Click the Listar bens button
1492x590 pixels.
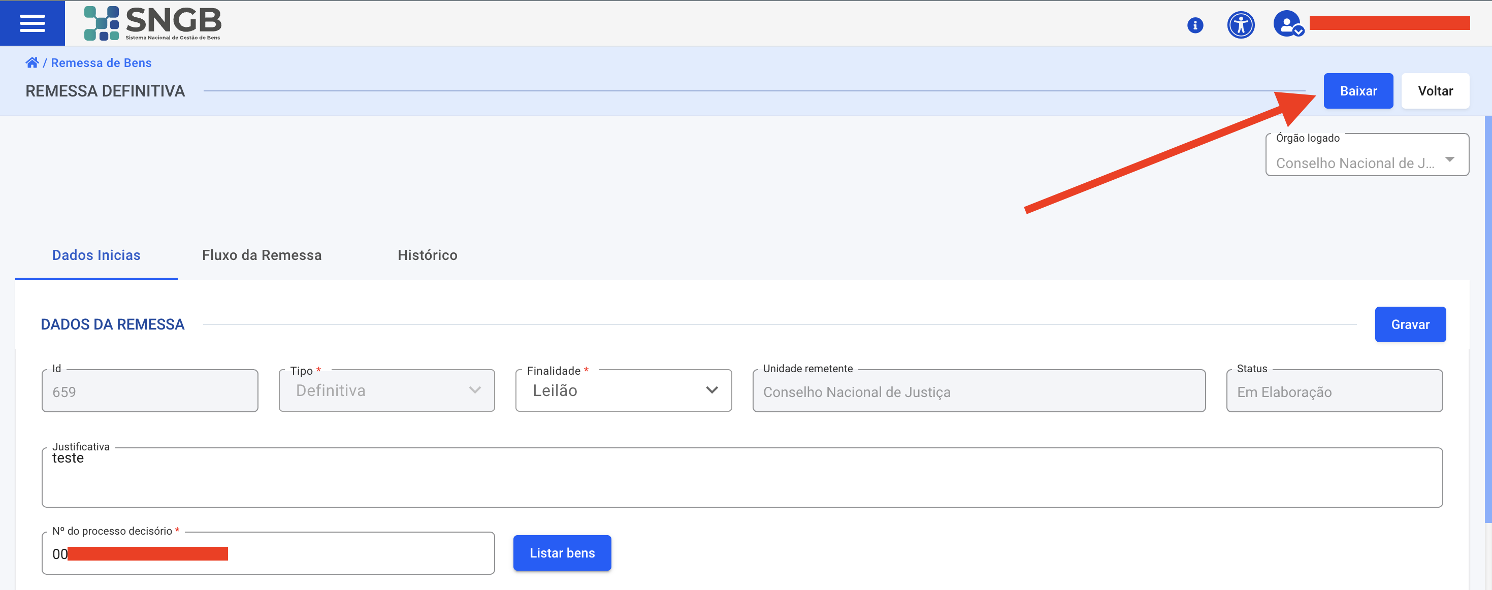click(x=562, y=553)
